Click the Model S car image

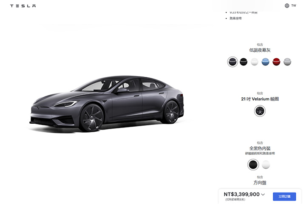tap(107, 103)
